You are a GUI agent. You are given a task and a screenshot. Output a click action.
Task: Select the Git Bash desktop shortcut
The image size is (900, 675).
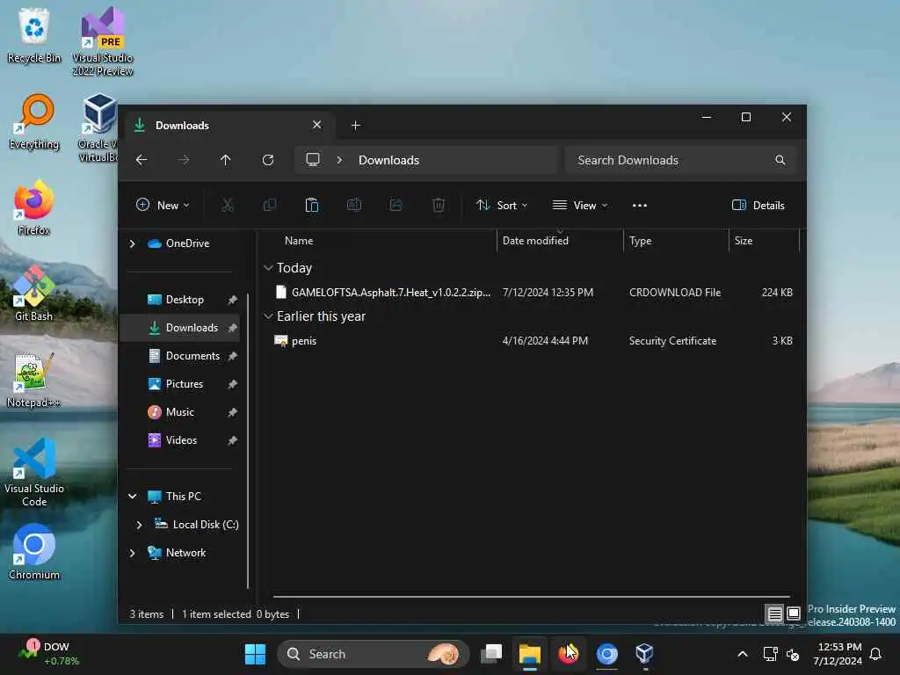click(x=34, y=294)
